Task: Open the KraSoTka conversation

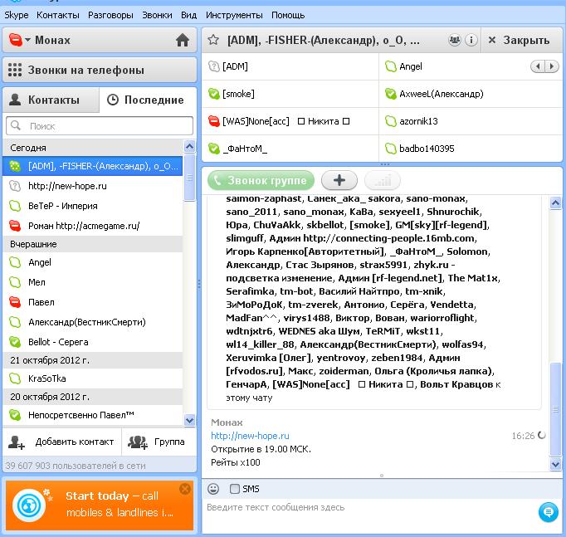Action: pyautogui.click(x=93, y=378)
